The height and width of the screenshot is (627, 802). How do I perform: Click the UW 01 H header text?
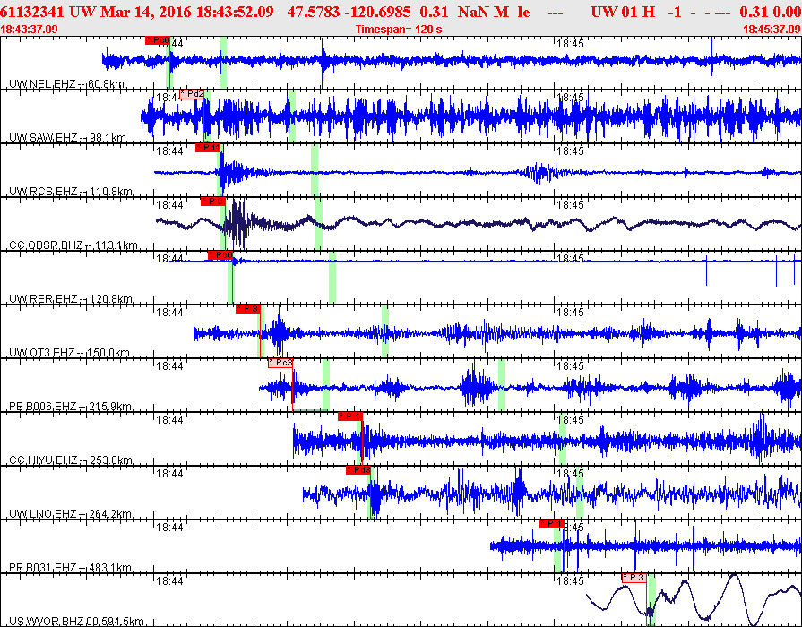tap(623, 12)
